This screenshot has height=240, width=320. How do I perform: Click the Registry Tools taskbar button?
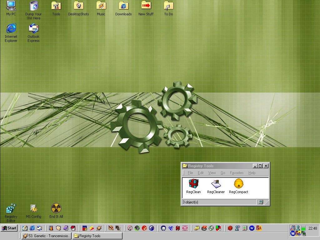97,236
